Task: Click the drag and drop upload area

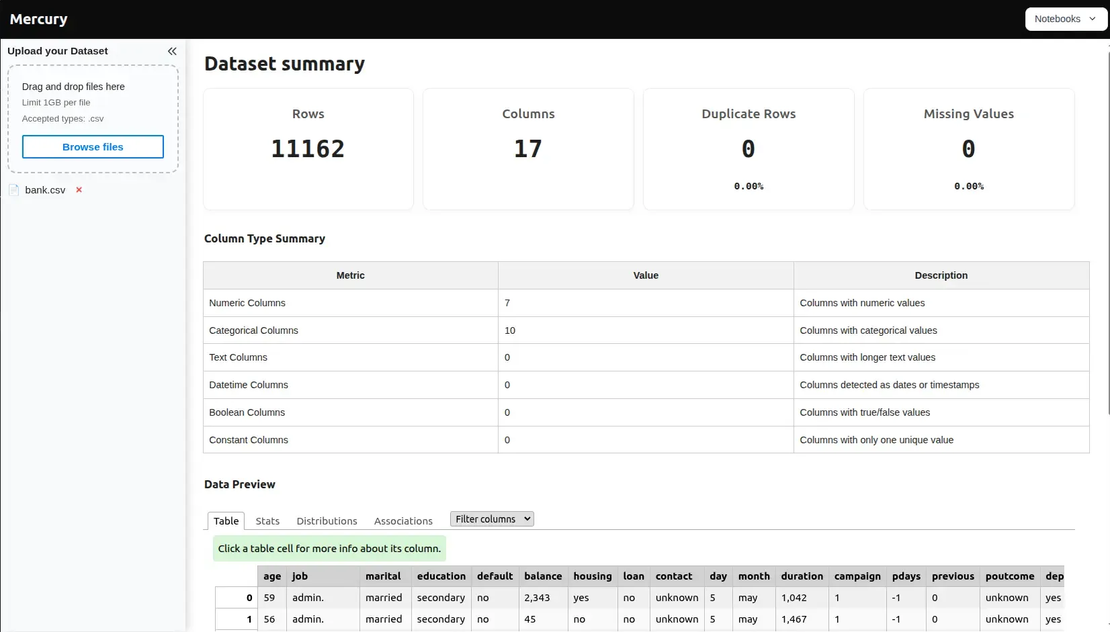Action: (x=93, y=119)
